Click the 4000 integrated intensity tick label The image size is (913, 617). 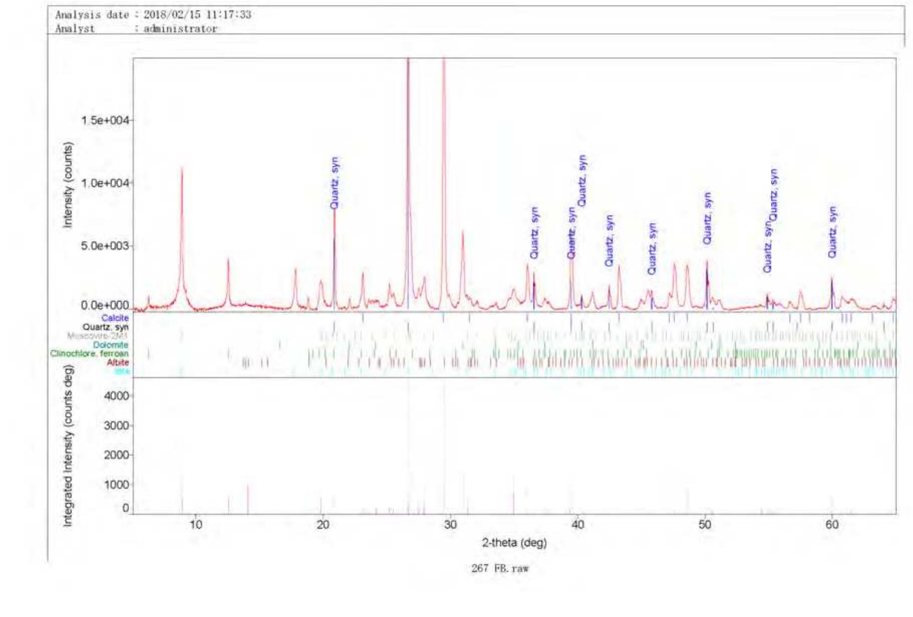tap(116, 396)
